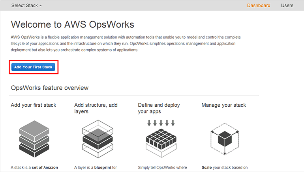Open the 'Add structure, add layers' heading
Screen dimensions: 304x172
96,108
